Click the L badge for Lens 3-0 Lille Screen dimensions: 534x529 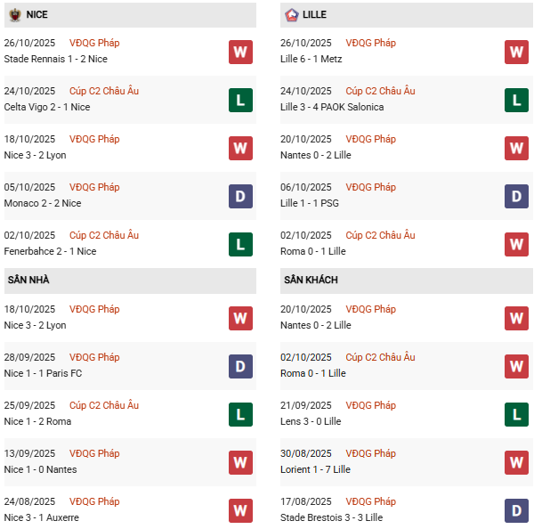516,414
